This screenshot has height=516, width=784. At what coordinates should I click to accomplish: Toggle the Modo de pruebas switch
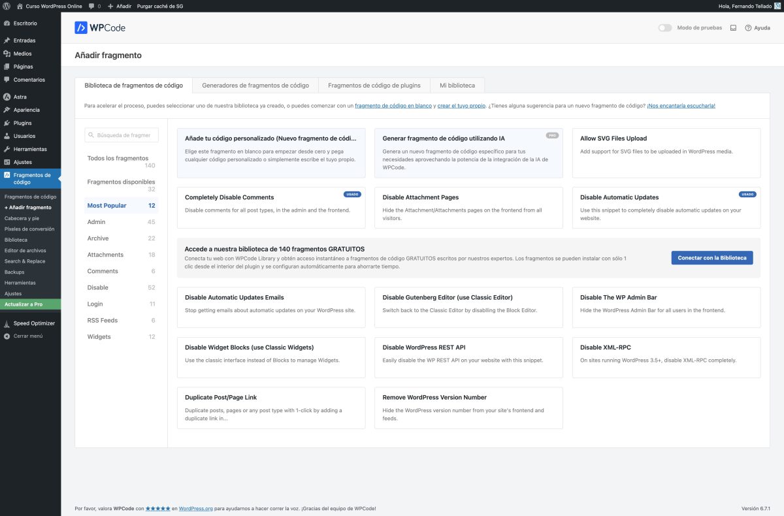coord(665,28)
